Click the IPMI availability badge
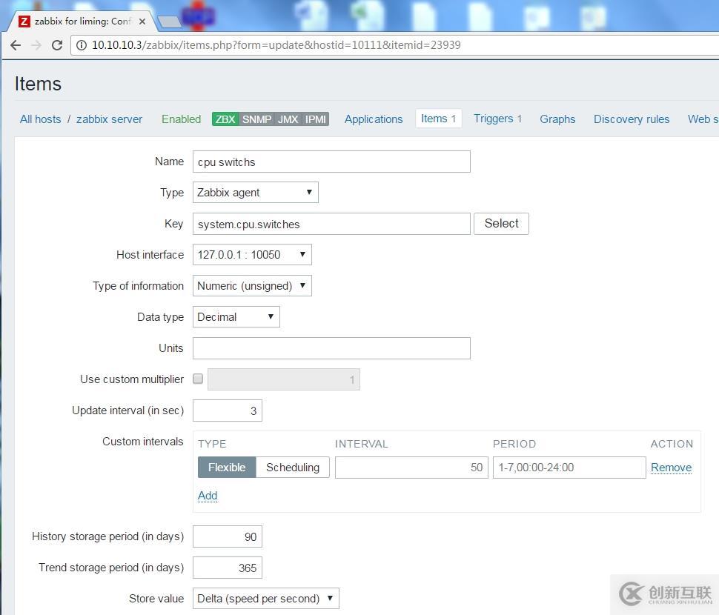The width and height of the screenshot is (719, 615). pyautogui.click(x=316, y=119)
